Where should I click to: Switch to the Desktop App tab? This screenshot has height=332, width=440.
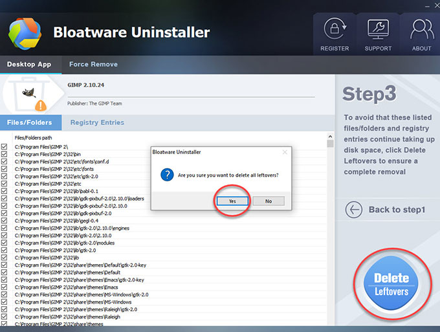[29, 64]
